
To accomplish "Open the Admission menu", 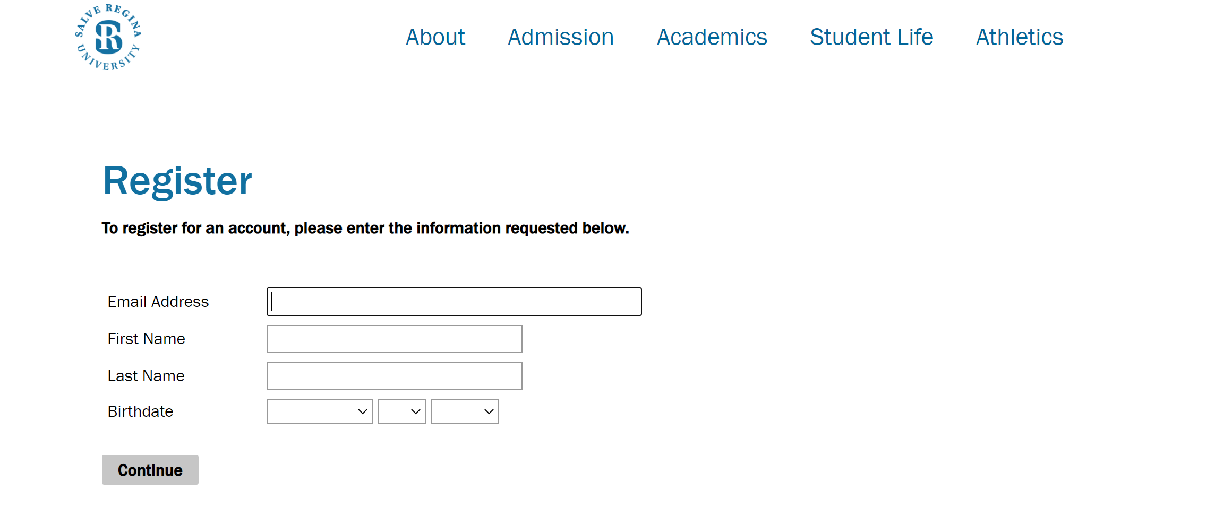I will [561, 37].
